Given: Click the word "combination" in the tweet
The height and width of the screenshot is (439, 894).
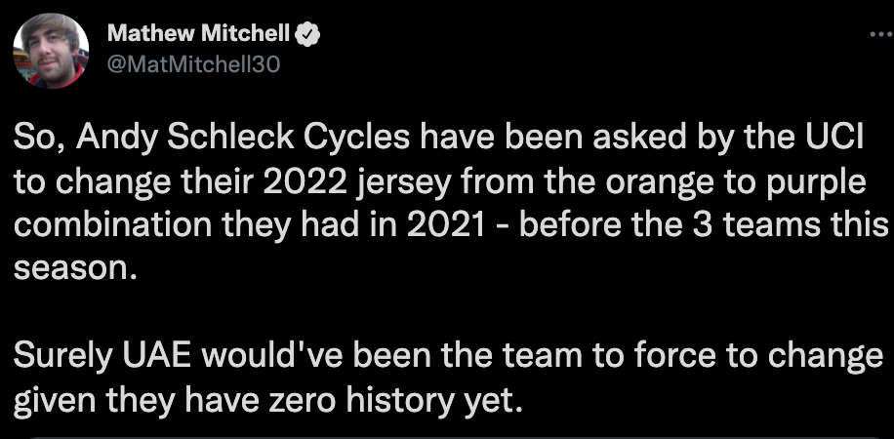Looking at the screenshot, I should pyautogui.click(x=112, y=225).
